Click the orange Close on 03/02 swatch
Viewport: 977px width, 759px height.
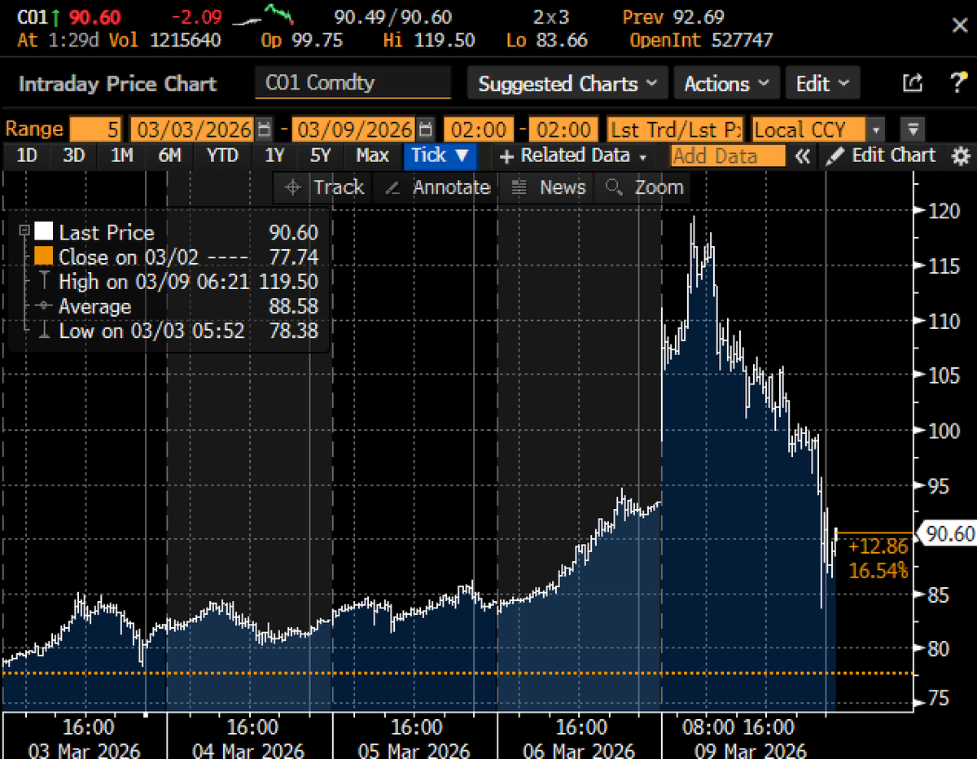(x=43, y=257)
